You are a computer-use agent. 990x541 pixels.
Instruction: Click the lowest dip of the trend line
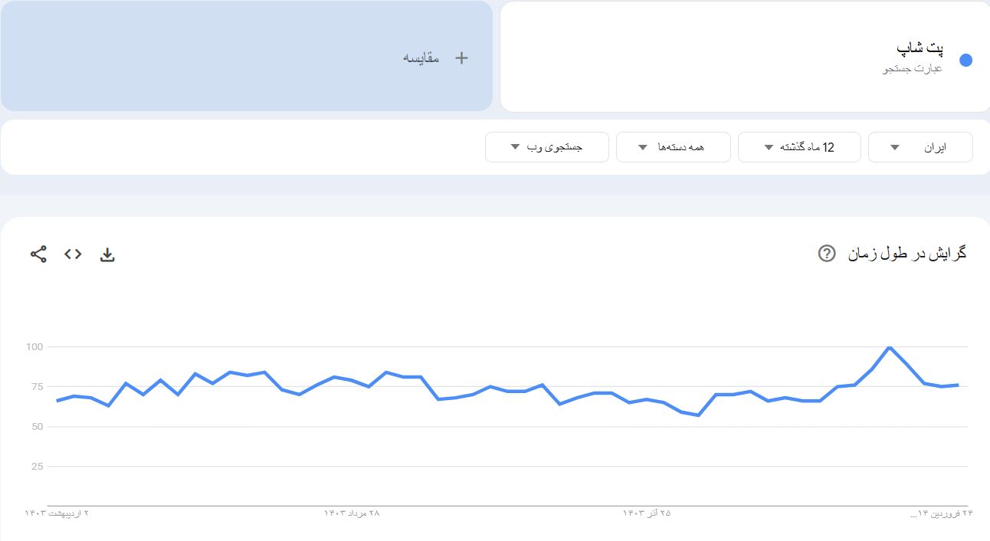pyautogui.click(x=698, y=415)
